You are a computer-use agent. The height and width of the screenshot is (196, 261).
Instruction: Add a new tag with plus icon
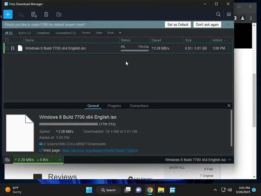(x=120, y=33)
